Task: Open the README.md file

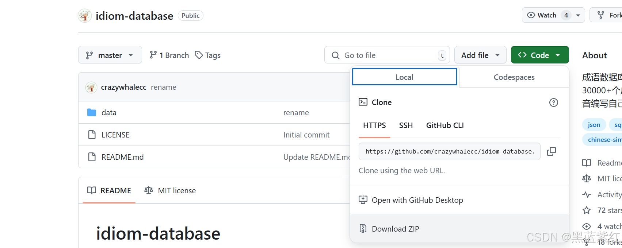Action: (x=122, y=157)
